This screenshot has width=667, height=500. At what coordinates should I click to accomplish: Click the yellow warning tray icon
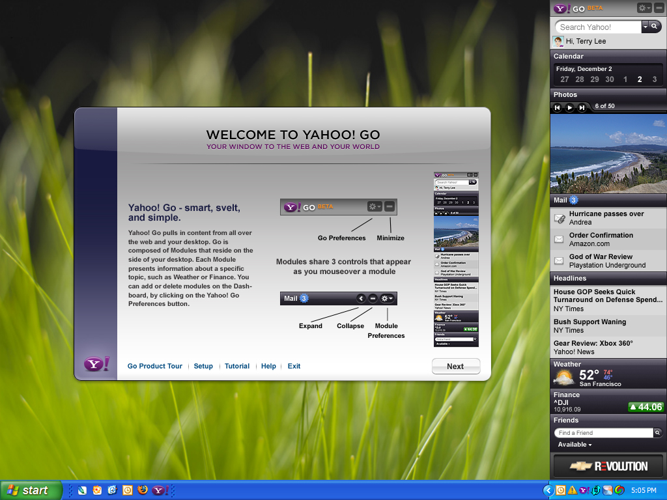click(x=572, y=490)
